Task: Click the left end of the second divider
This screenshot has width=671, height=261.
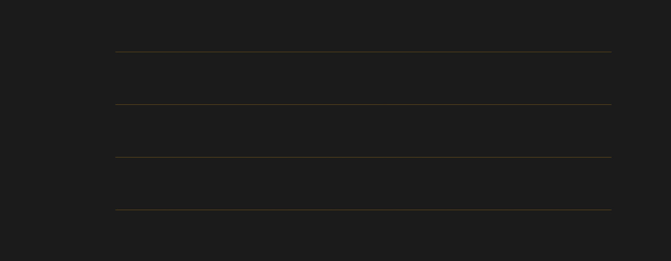Action: (x=116, y=104)
